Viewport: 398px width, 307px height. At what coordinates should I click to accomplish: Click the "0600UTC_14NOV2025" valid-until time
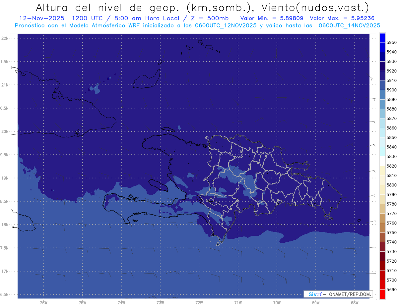tap(349, 25)
